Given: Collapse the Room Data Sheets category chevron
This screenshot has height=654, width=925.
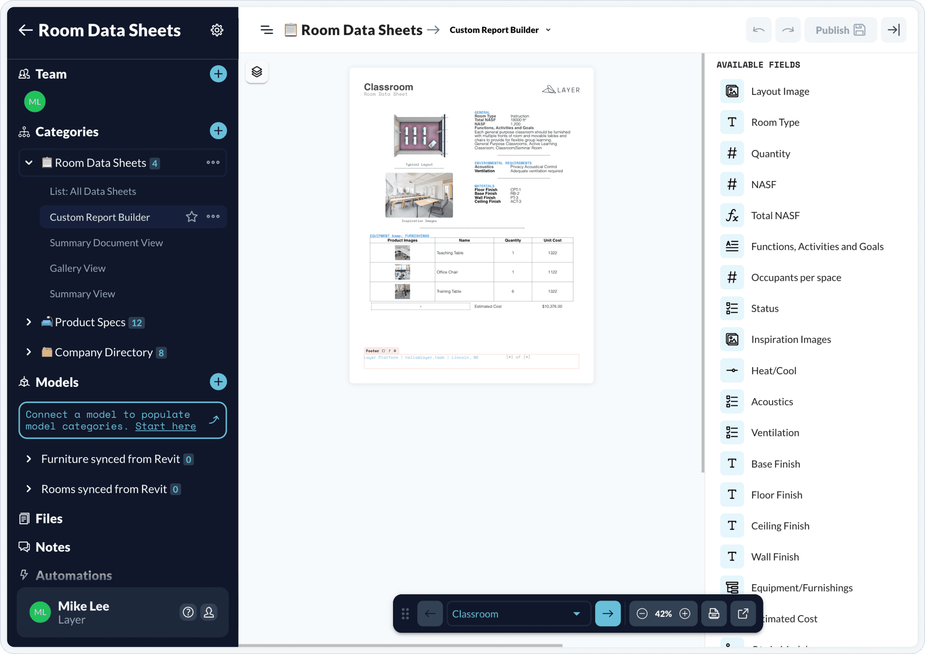Looking at the screenshot, I should (29, 162).
